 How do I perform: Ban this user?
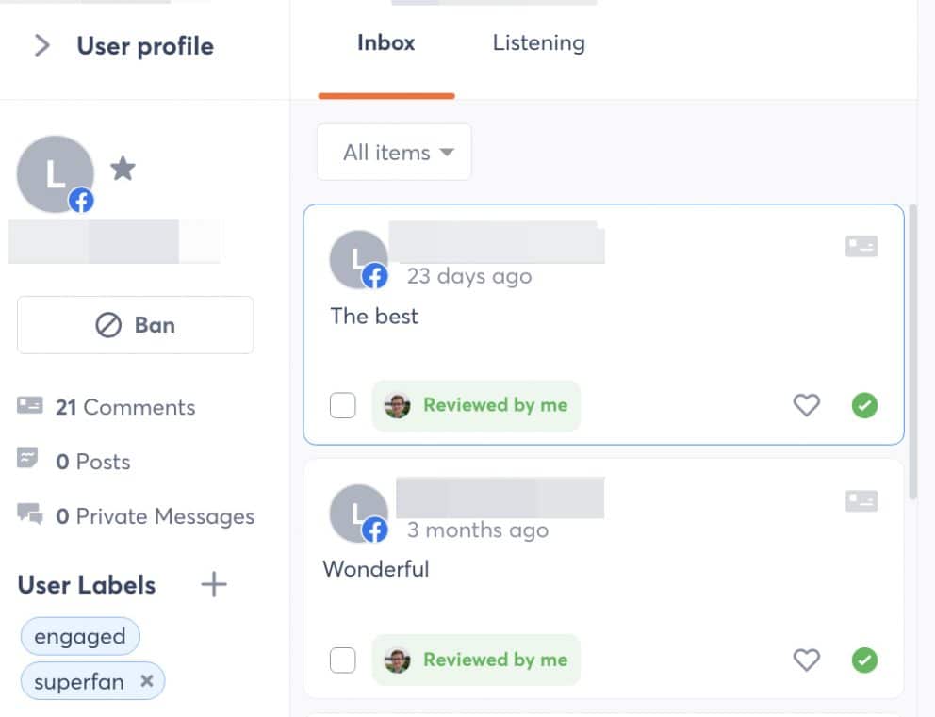pyautogui.click(x=136, y=325)
